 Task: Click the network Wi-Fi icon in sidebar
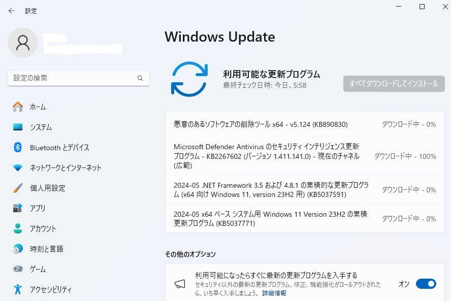pos(18,168)
